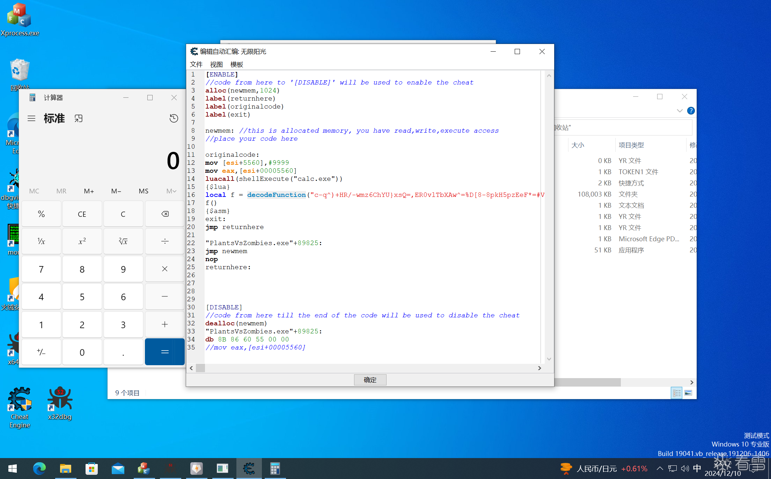The height and width of the screenshot is (479, 771).
Task: Expand the Explorer ribbon chevron
Action: pyautogui.click(x=680, y=111)
